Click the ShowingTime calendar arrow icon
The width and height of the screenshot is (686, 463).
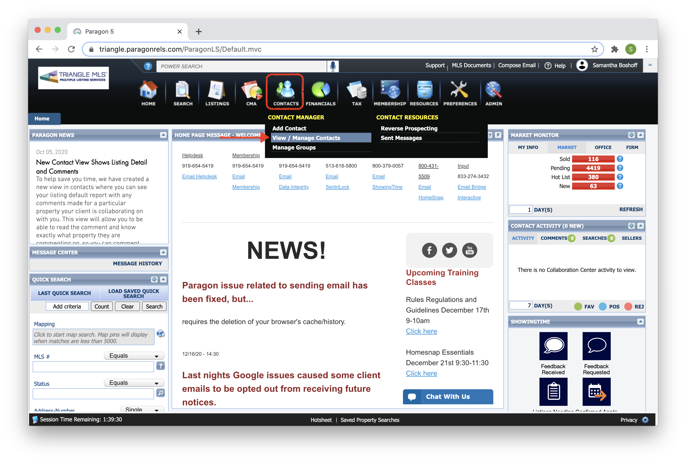click(596, 392)
